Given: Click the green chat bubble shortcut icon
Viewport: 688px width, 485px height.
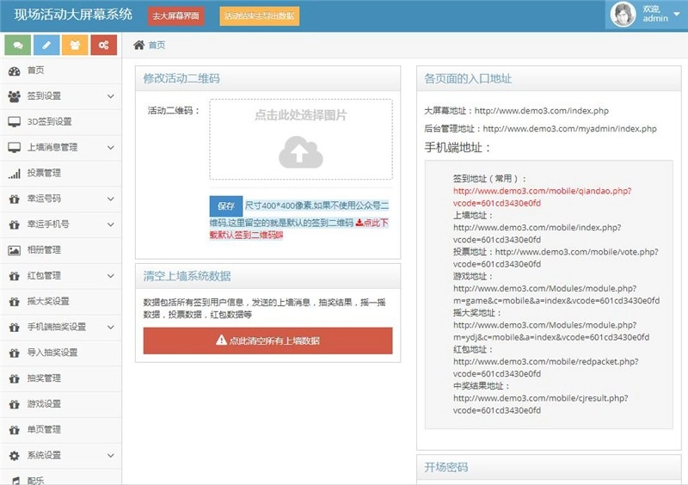Looking at the screenshot, I should coord(17,45).
